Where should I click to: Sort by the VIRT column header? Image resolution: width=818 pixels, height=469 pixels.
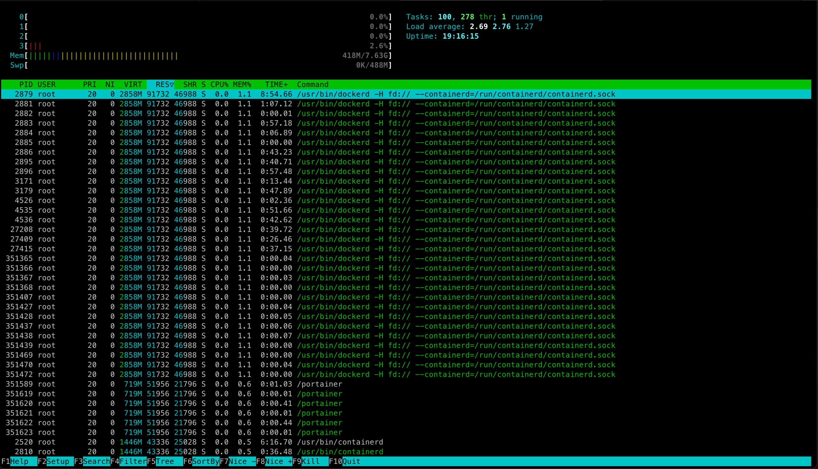(x=133, y=84)
